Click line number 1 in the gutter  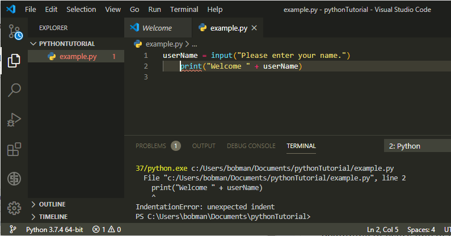tap(146, 55)
